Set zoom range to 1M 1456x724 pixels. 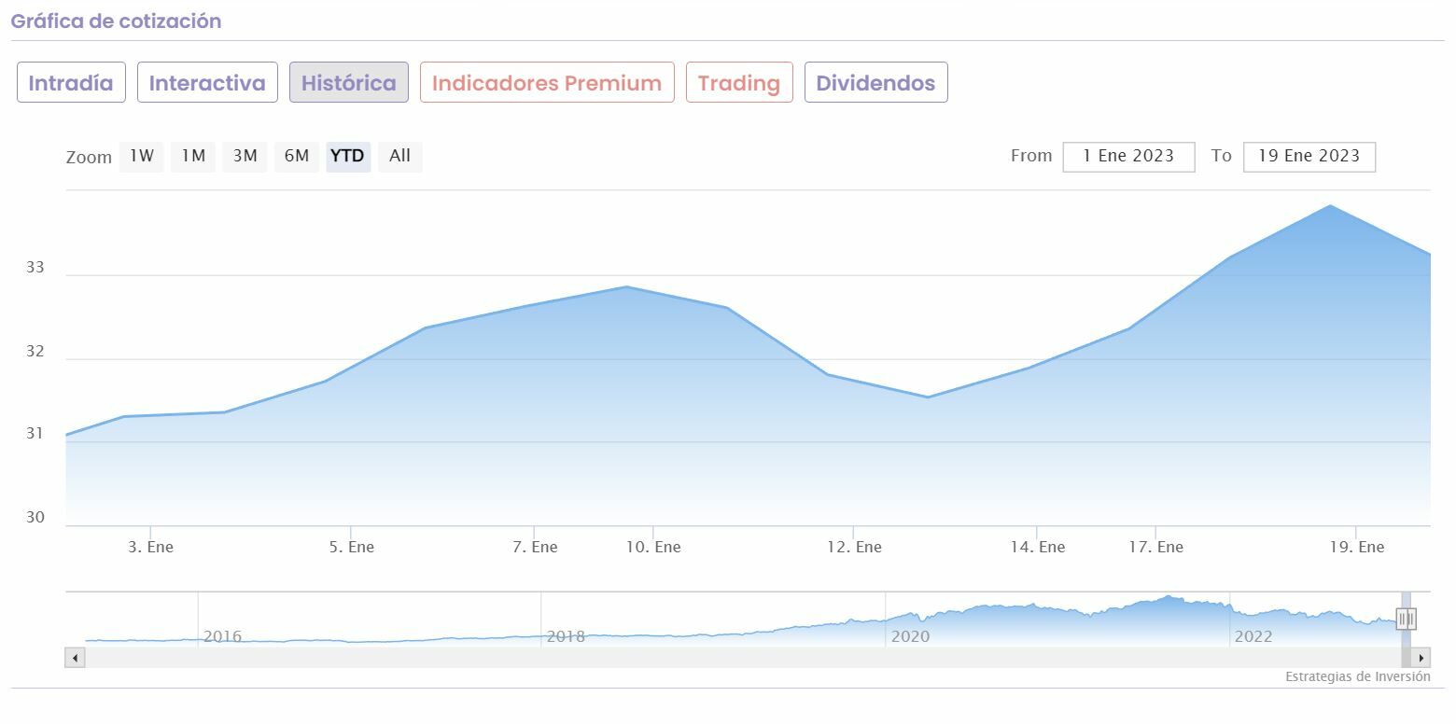193,157
